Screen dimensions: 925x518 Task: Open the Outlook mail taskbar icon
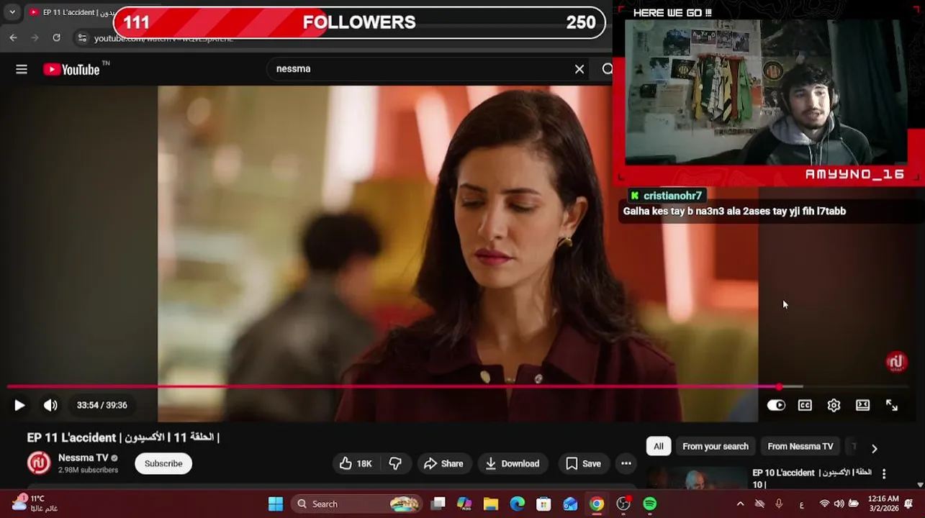click(x=570, y=504)
